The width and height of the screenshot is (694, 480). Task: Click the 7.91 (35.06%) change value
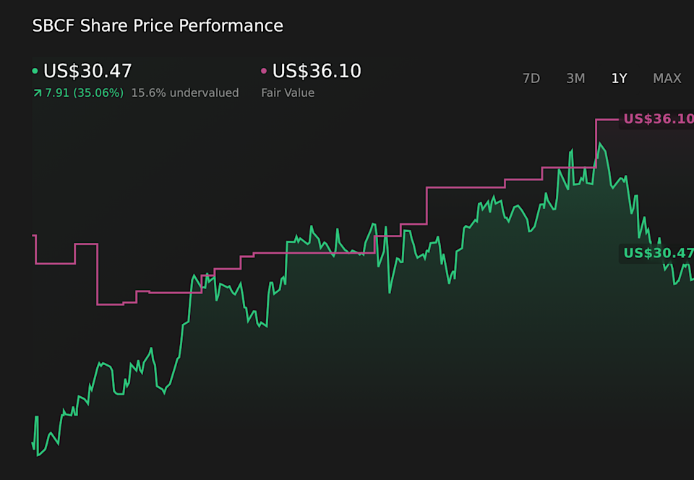point(83,93)
